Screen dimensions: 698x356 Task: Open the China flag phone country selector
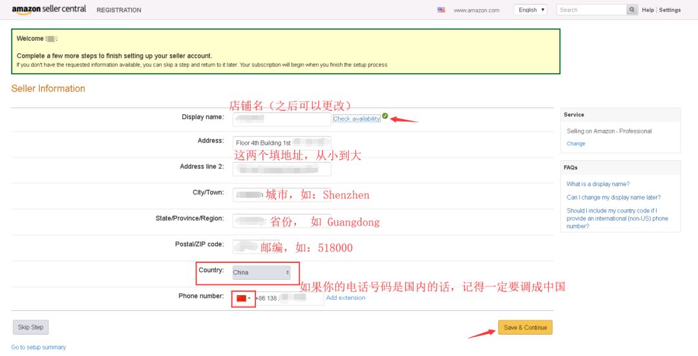[x=244, y=298]
